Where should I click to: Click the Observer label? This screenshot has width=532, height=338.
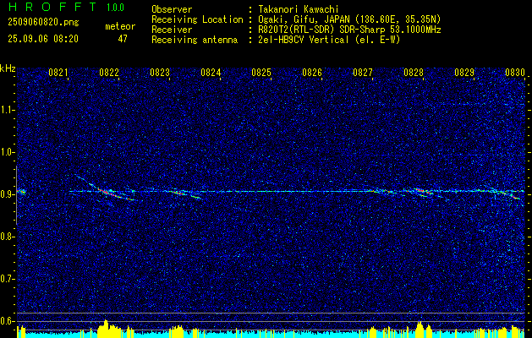pyautogui.click(x=172, y=9)
